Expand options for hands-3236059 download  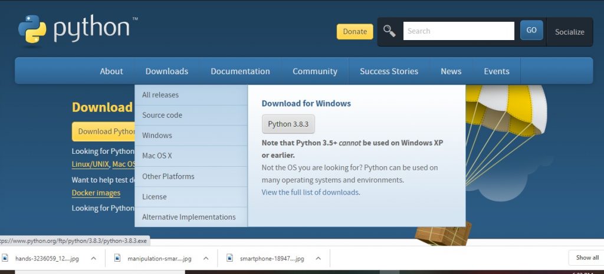93,258
